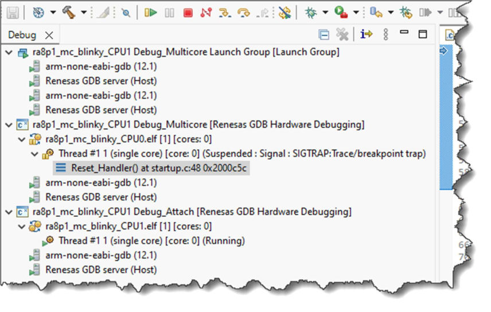Click the Run with toolbox icon
The image size is (491, 312).
[x=341, y=12]
